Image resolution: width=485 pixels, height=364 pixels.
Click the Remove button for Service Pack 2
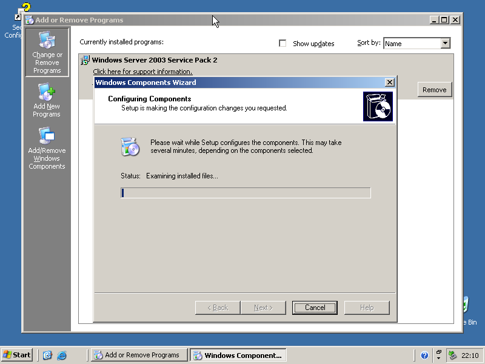pos(434,90)
